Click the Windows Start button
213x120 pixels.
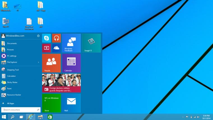coord(4,117)
